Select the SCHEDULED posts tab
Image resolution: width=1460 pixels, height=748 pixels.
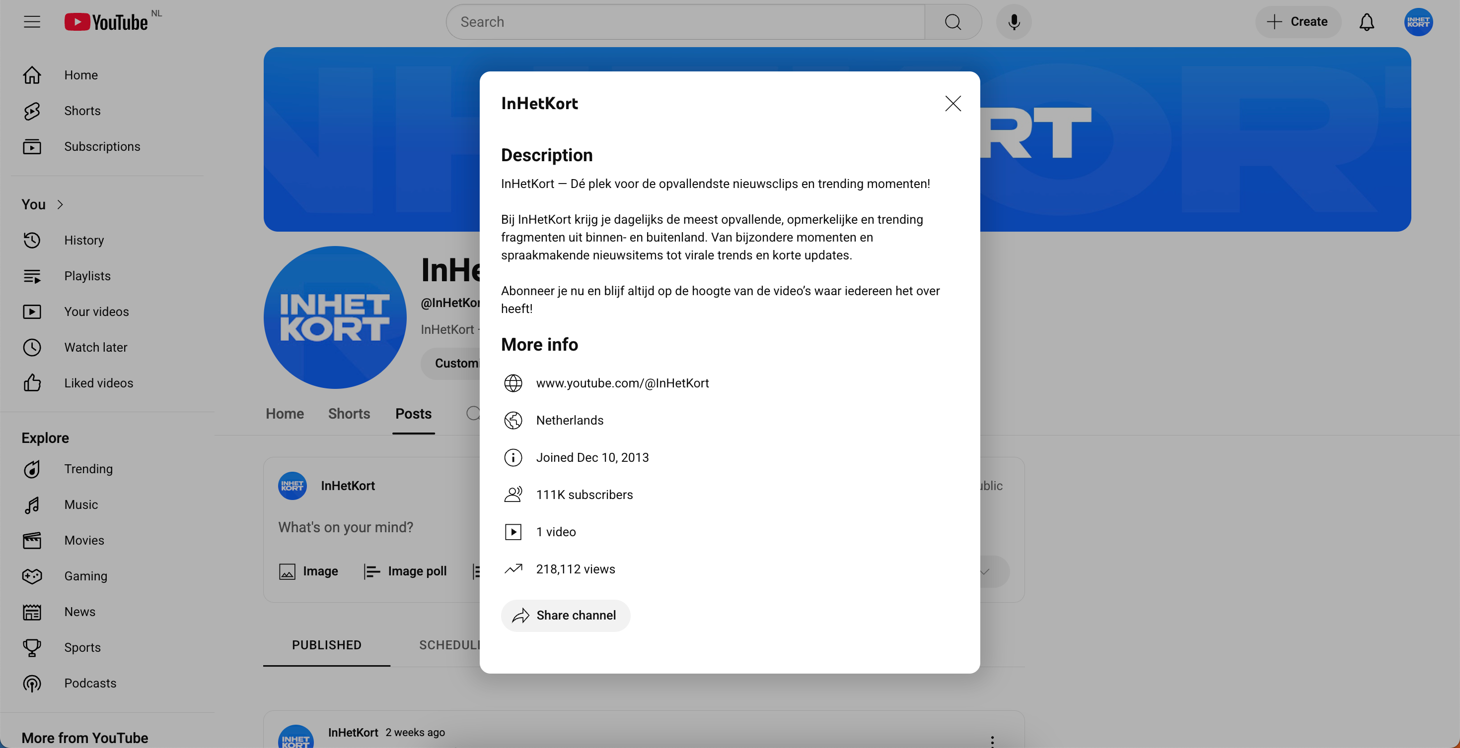pos(449,645)
